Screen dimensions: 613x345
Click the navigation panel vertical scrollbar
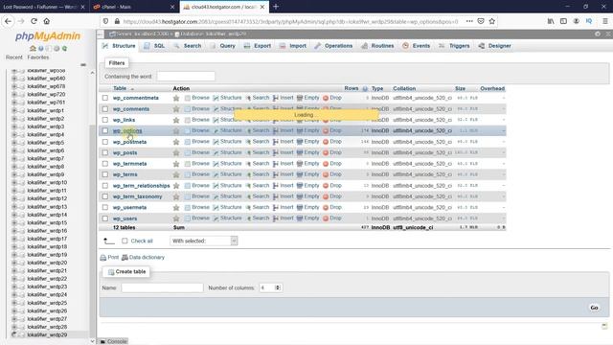click(x=93, y=205)
